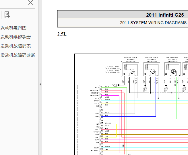Open bookmark 发动机电路图
The width and height of the screenshot is (188, 155).
(13, 28)
